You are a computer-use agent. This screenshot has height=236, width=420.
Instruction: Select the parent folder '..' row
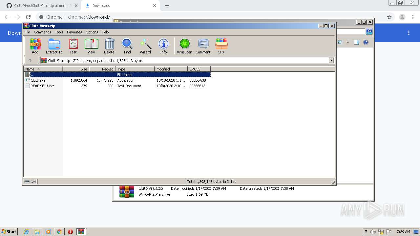(x=117, y=75)
